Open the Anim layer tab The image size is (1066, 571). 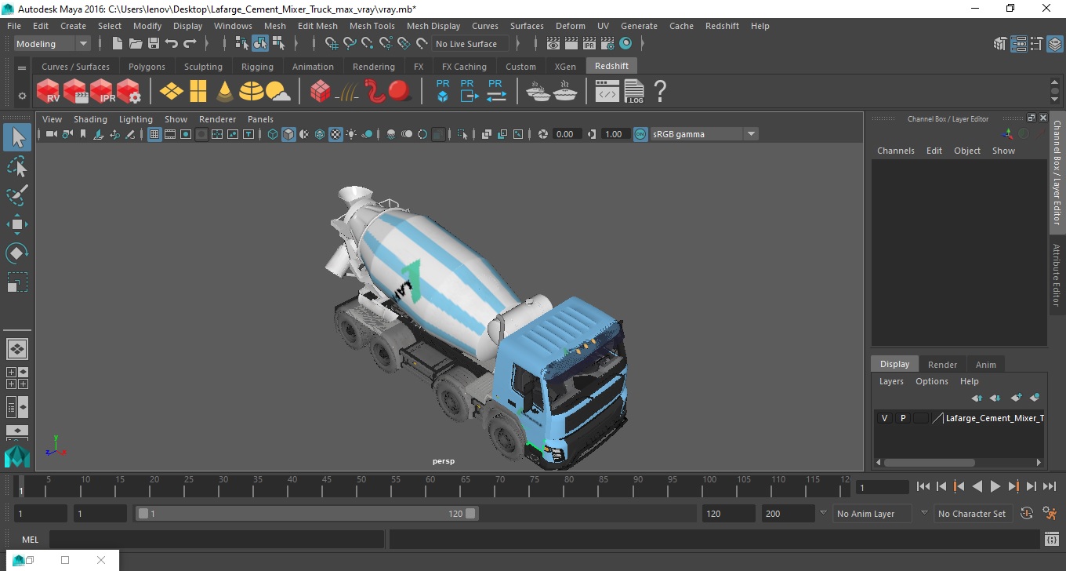[985, 365]
